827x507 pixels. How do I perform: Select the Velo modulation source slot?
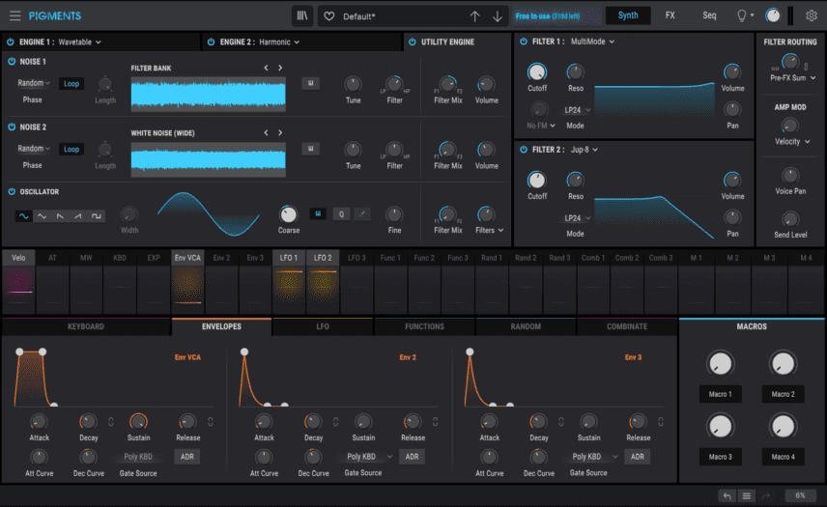18,282
